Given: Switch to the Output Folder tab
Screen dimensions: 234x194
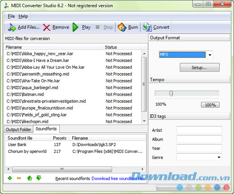Looking at the screenshot, I should coord(18,129).
